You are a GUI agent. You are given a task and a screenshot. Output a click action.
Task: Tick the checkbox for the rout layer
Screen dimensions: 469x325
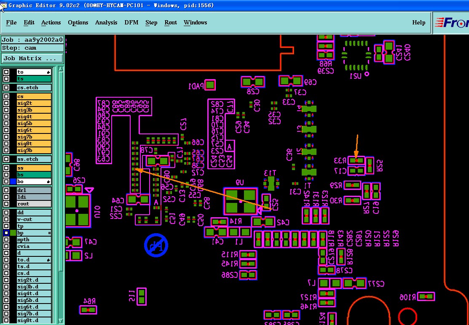point(6,204)
